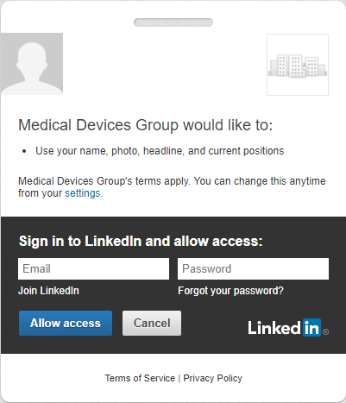Click the gray badge slot at the top

(173, 22)
